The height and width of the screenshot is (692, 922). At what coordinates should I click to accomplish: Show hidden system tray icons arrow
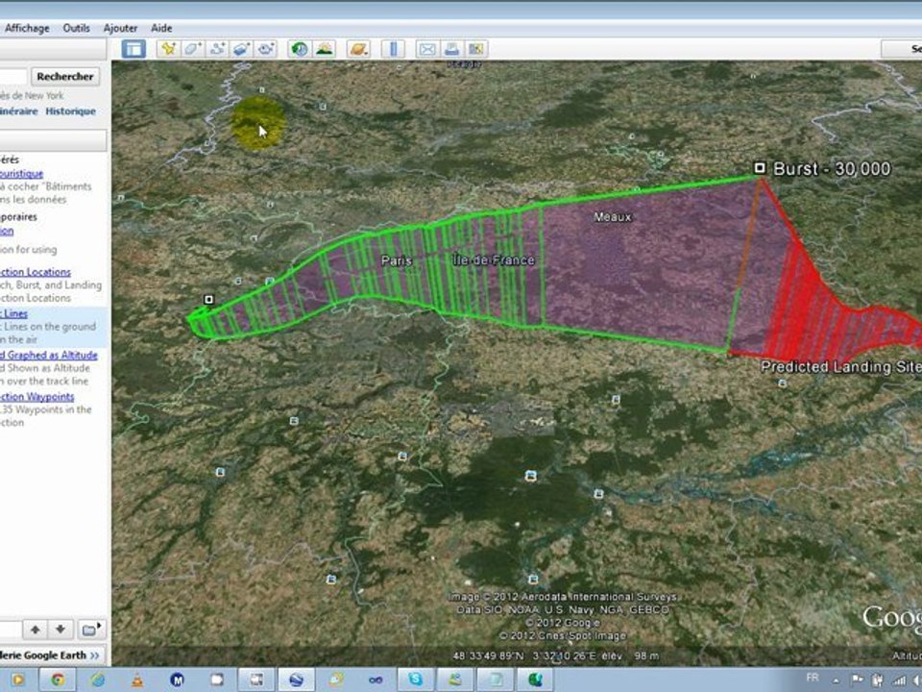coord(837,680)
